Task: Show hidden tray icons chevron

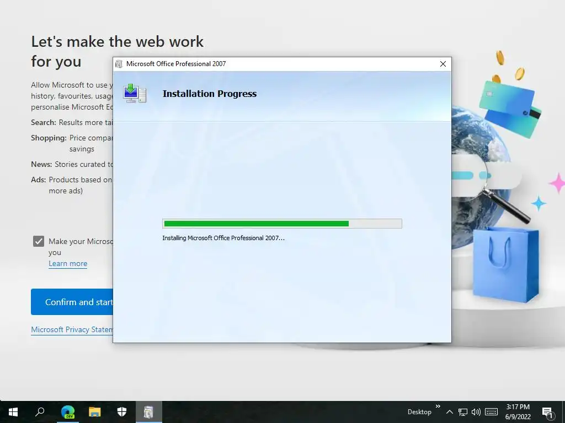Action: (450, 412)
